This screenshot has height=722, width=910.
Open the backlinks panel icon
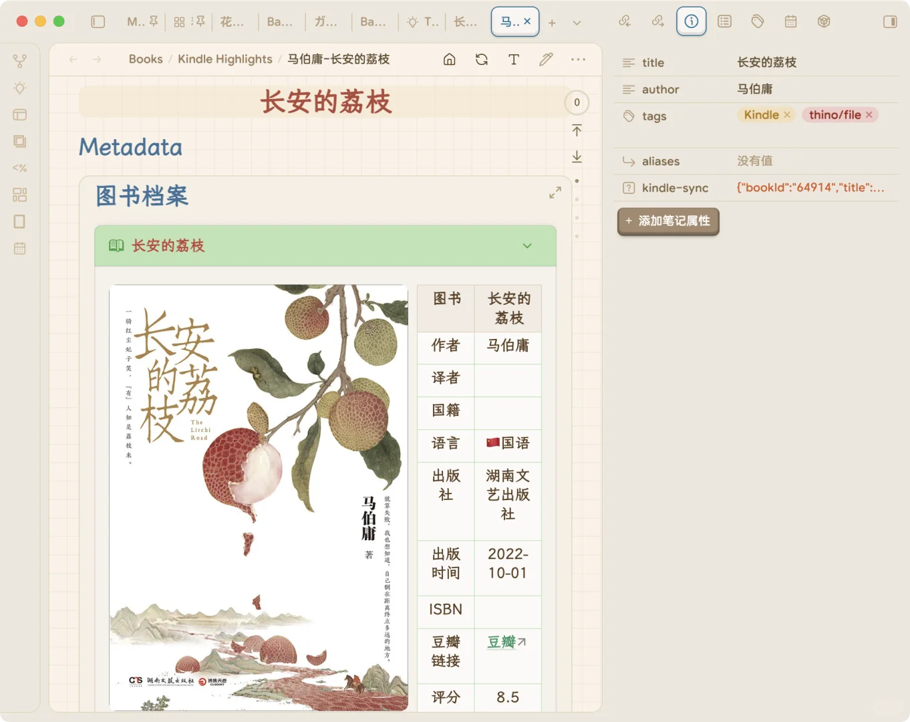(625, 21)
